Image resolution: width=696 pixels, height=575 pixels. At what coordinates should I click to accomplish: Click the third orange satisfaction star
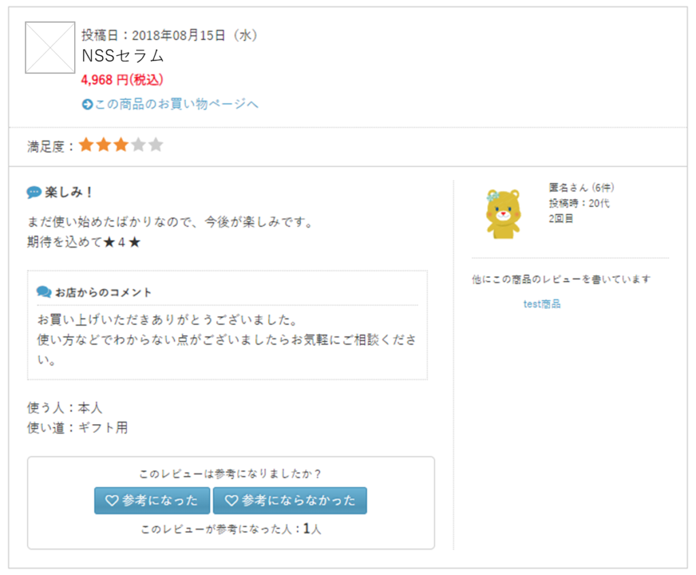(121, 145)
